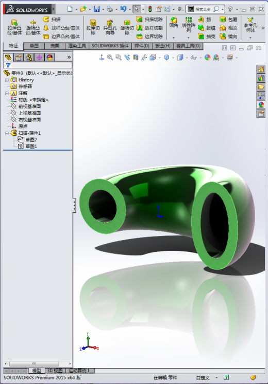Click the Linear Pattern tool (线性阵列)
268x384 pixels.
[x=188, y=25]
